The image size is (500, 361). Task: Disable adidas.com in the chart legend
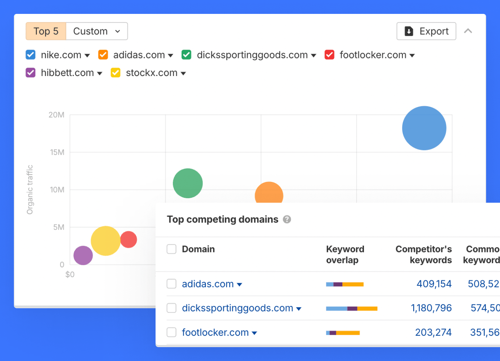tap(103, 54)
